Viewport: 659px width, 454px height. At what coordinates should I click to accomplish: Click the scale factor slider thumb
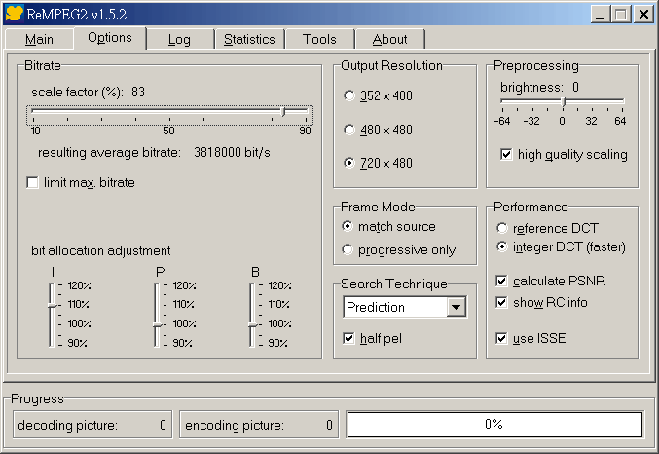(283, 111)
